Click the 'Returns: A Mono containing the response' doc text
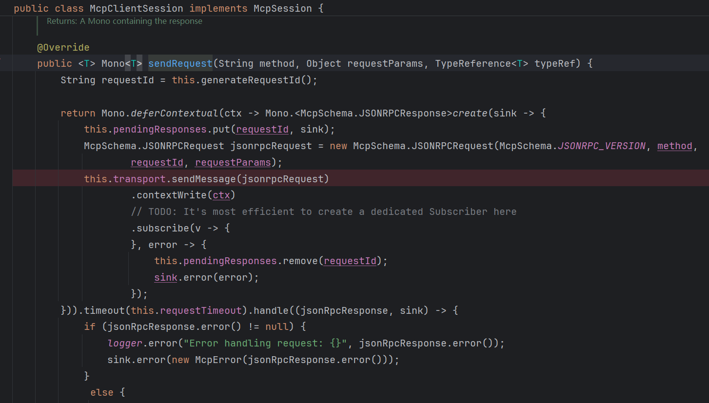 124,21
